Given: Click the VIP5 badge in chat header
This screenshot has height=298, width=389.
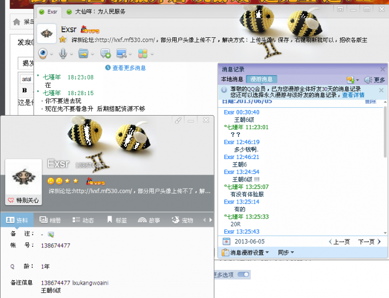Looking at the screenshot, I should click(90, 29).
